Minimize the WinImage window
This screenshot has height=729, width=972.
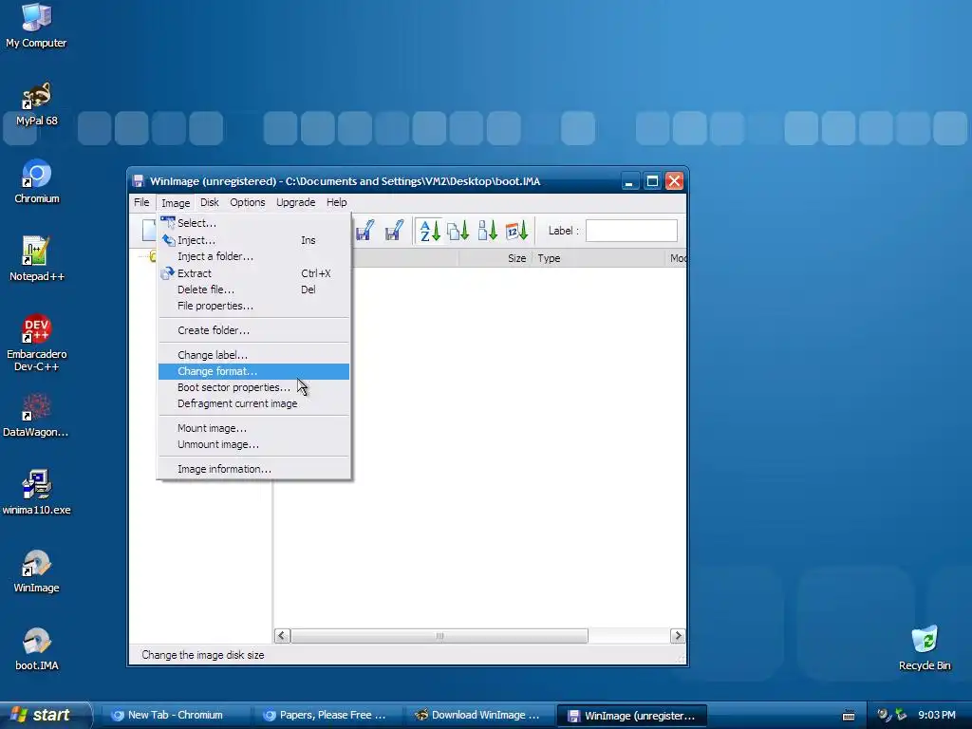coord(630,181)
